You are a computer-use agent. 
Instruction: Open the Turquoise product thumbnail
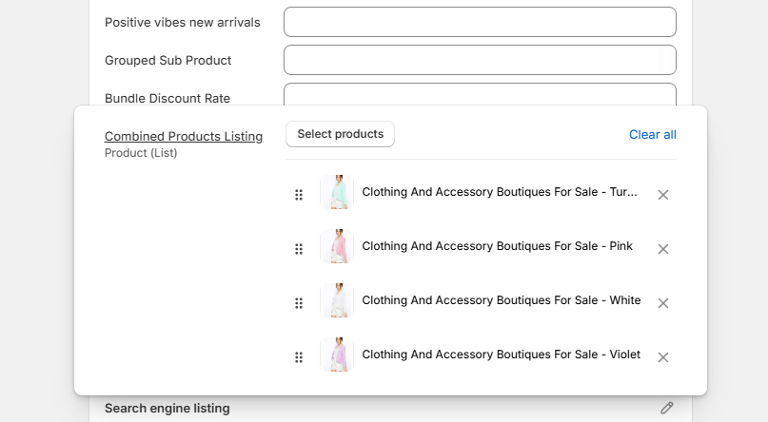[x=337, y=193]
